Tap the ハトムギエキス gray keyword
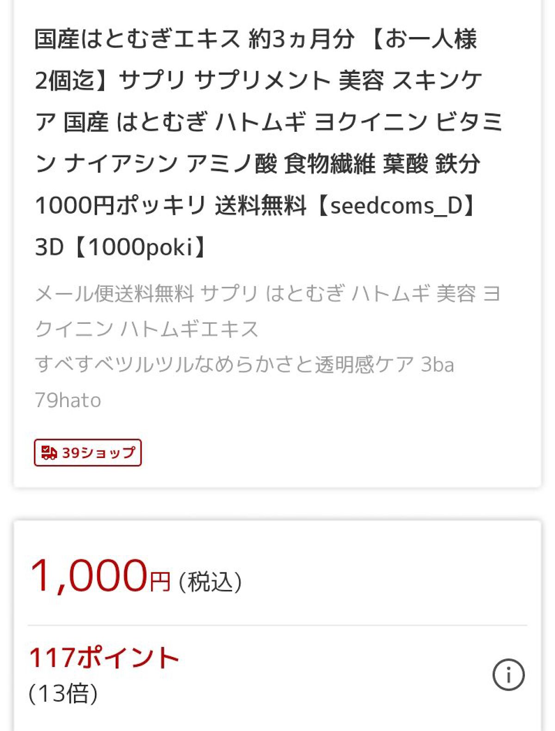Image resolution: width=555 pixels, height=731 pixels. click(189, 329)
